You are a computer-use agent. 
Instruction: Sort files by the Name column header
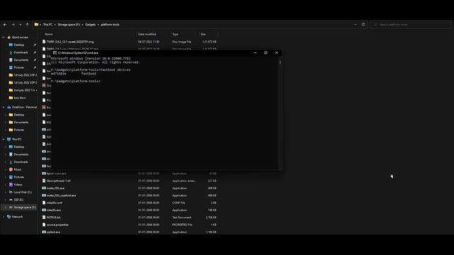point(49,34)
